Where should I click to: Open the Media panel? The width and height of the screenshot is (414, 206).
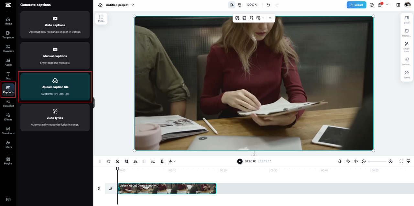point(8,21)
